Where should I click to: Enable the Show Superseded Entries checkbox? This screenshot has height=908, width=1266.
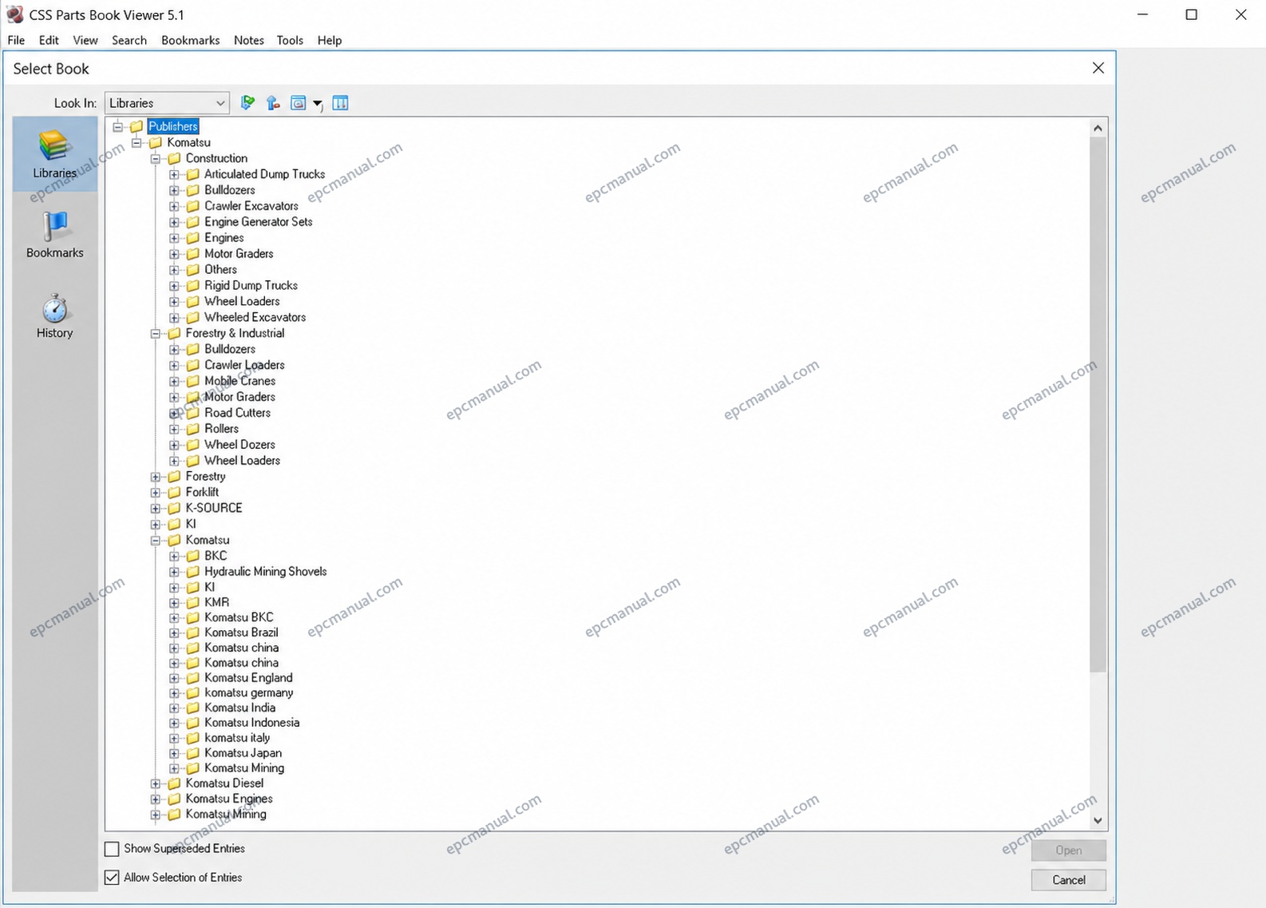click(x=112, y=849)
